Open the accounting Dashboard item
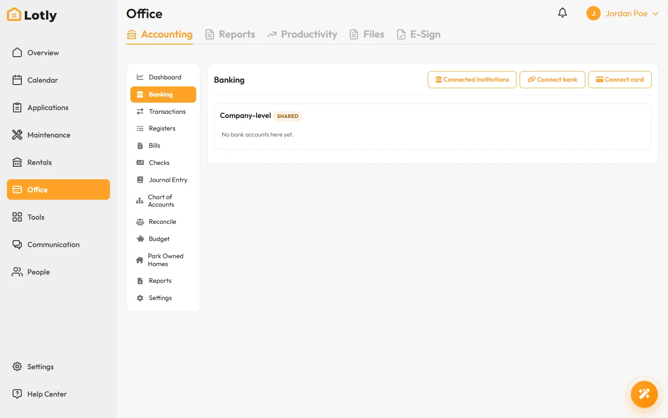This screenshot has width=668, height=418. tap(163, 77)
